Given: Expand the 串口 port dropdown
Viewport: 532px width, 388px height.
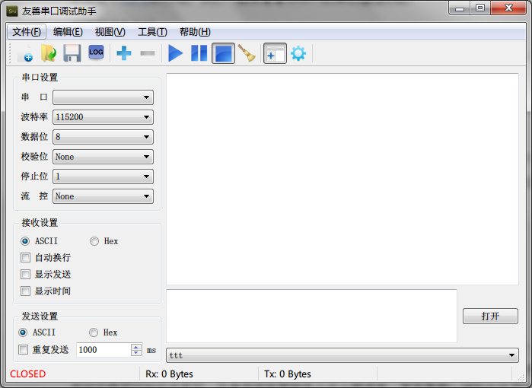Looking at the screenshot, I should point(104,97).
